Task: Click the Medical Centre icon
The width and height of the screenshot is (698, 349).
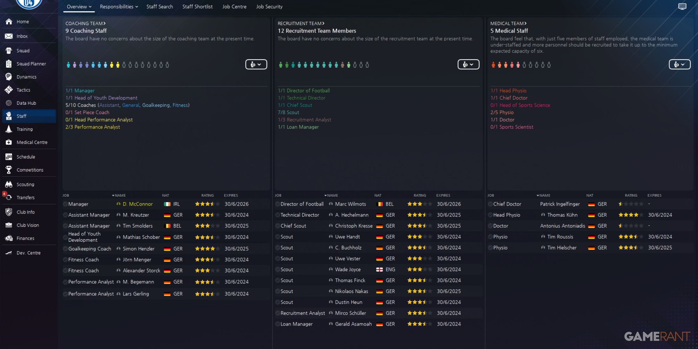Action: [9, 142]
